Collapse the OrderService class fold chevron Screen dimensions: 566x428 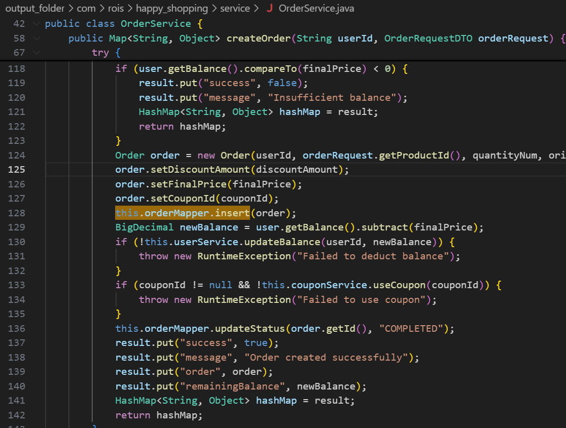tap(35, 24)
